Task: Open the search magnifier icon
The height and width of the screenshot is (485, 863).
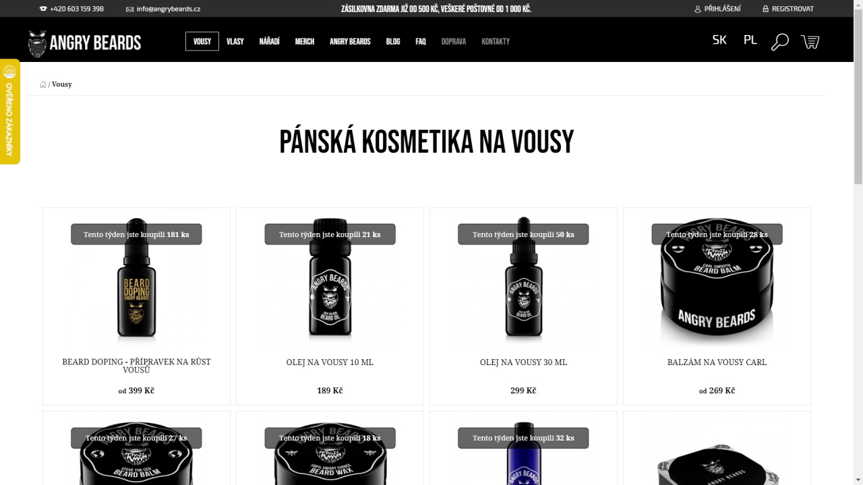Action: [780, 42]
